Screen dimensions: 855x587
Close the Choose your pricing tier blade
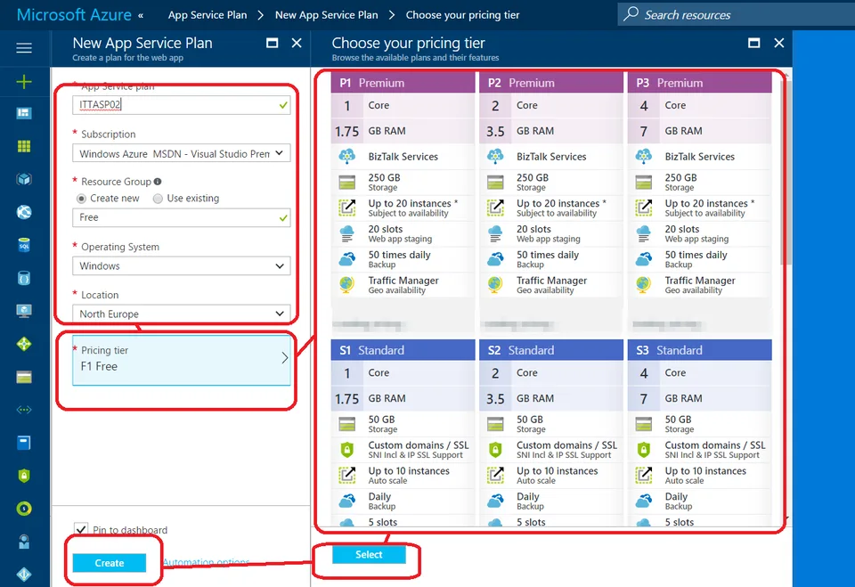click(778, 43)
